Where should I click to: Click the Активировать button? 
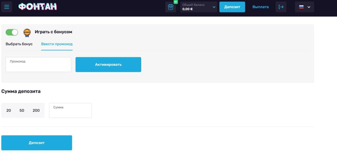[x=108, y=64]
